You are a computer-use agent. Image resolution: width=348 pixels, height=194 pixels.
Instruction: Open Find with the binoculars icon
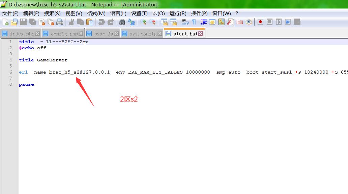(122, 22)
